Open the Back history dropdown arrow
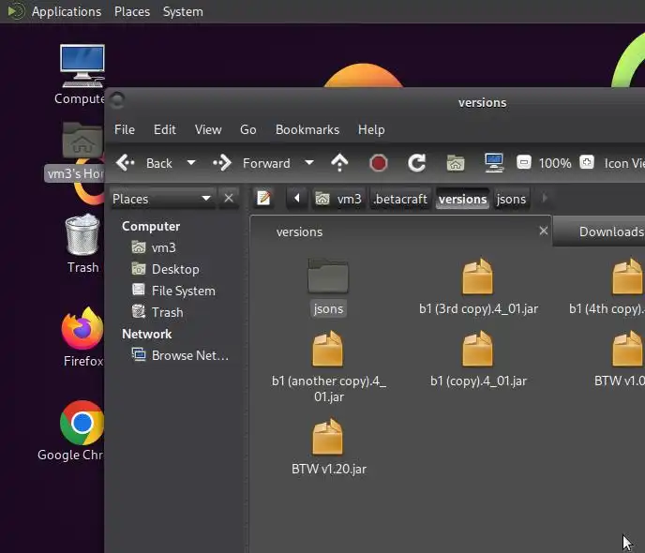This screenshot has height=553, width=645. click(x=191, y=163)
